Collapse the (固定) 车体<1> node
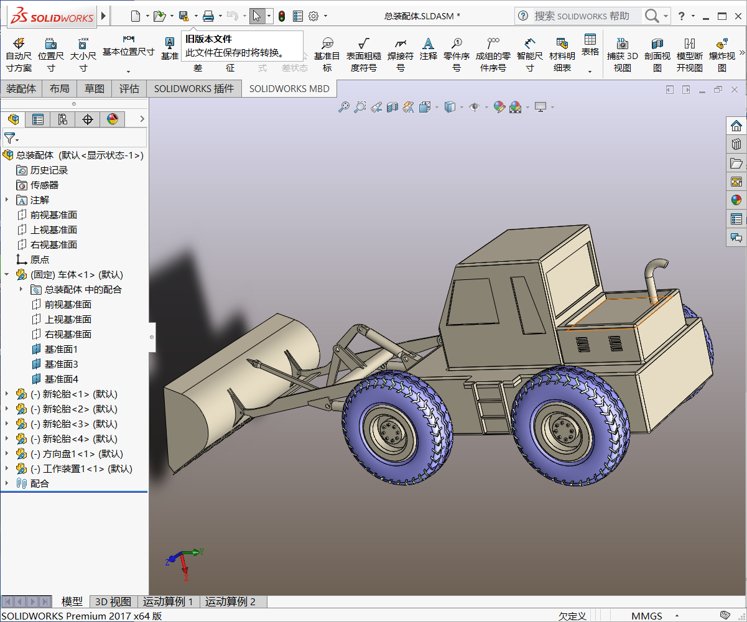 [7, 274]
